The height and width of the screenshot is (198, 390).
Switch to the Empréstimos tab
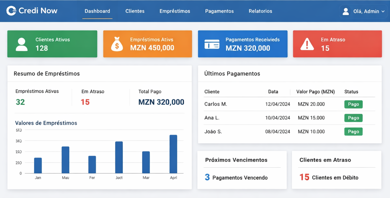tap(175, 11)
